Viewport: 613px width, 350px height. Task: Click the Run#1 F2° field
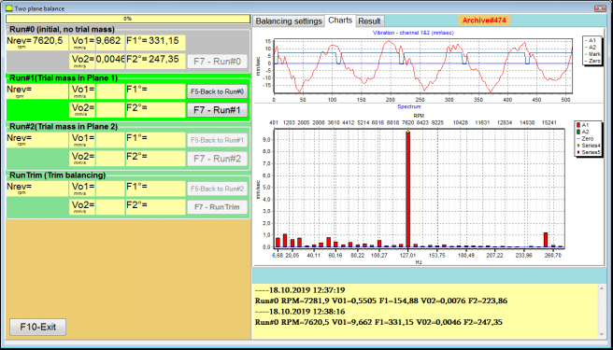coord(155,110)
